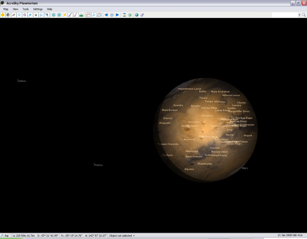
Task: Toggle Moon display icon
Action: (8, 15)
